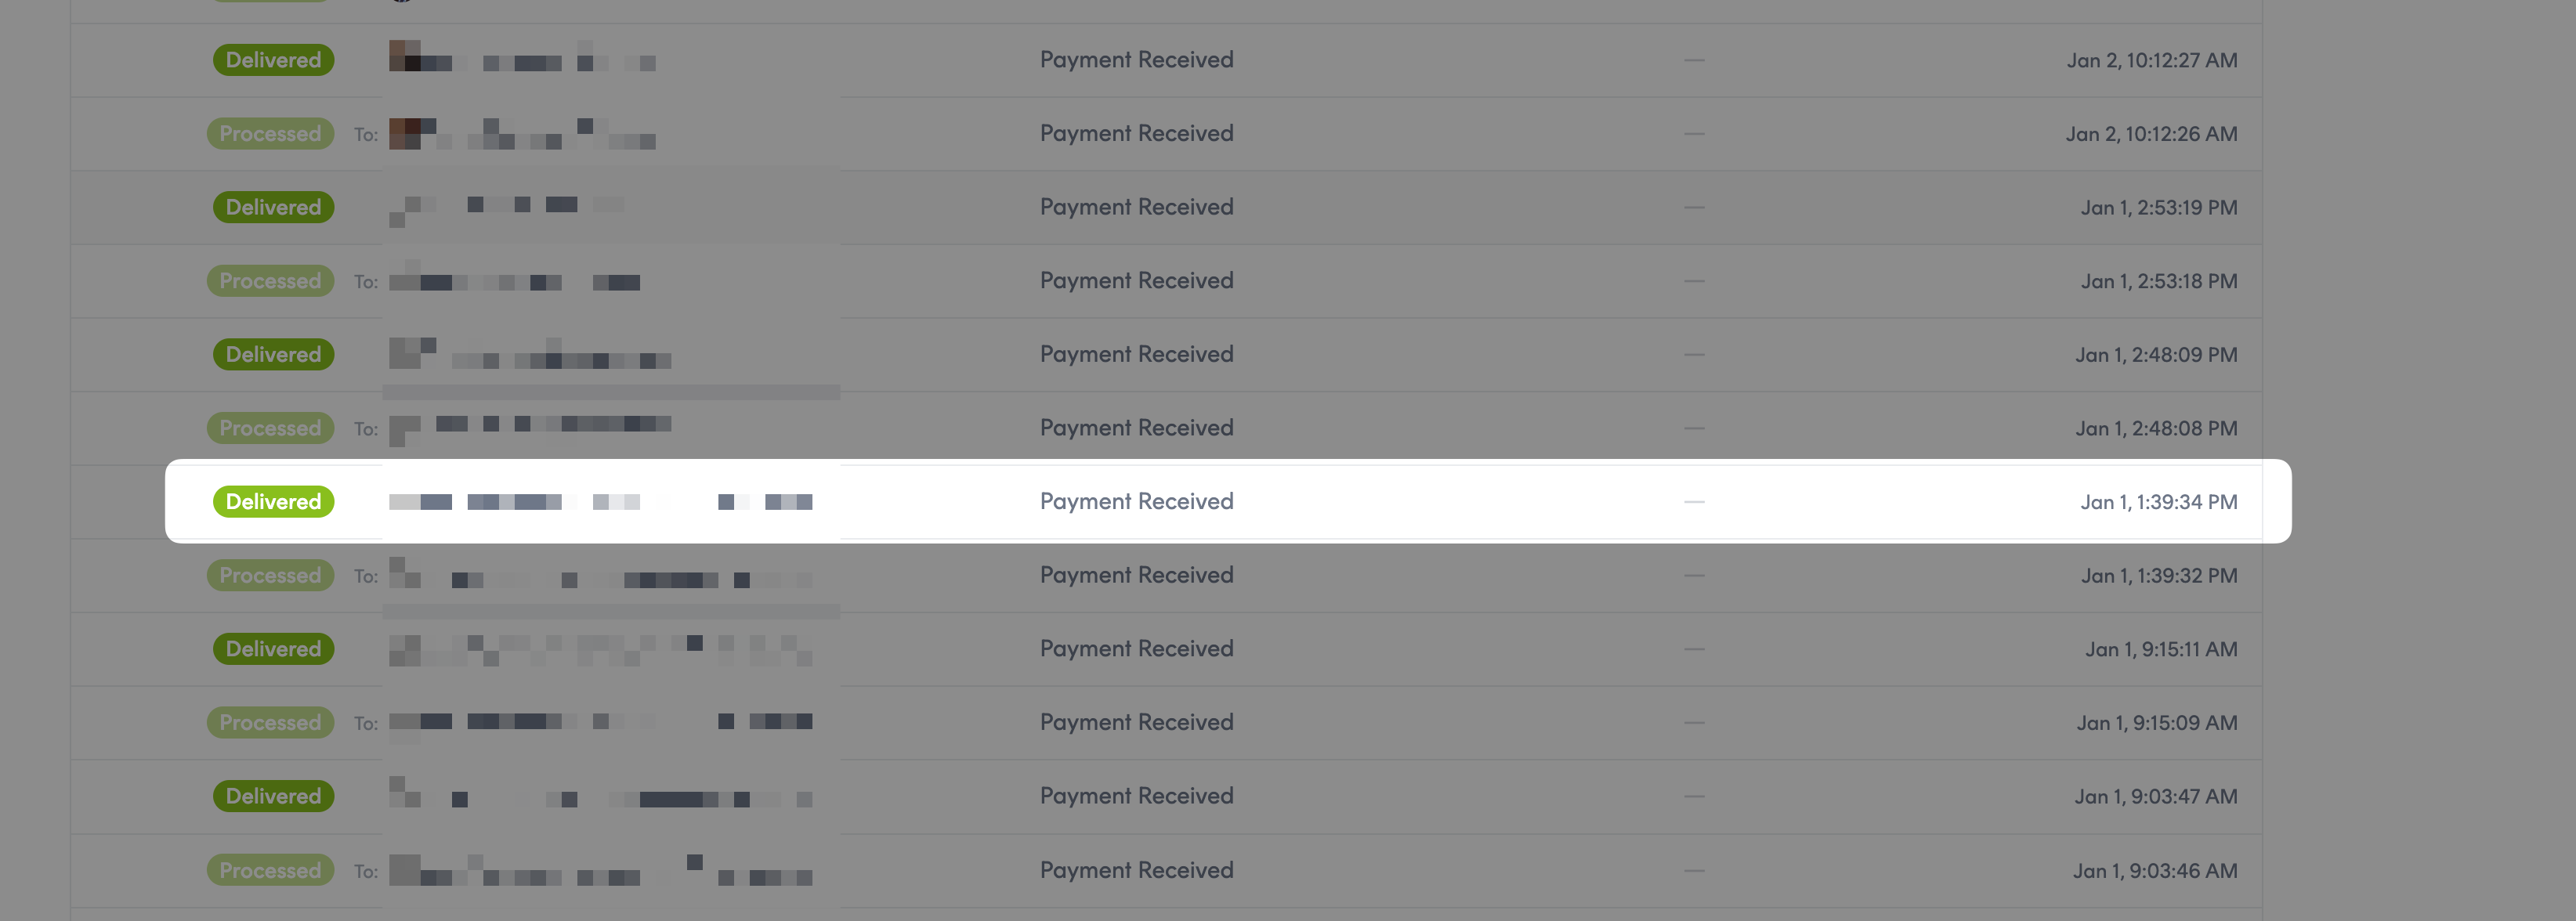Click Payment Received at Jan 1, 1:39:32 PM
The height and width of the screenshot is (921, 2576).
tap(1136, 575)
